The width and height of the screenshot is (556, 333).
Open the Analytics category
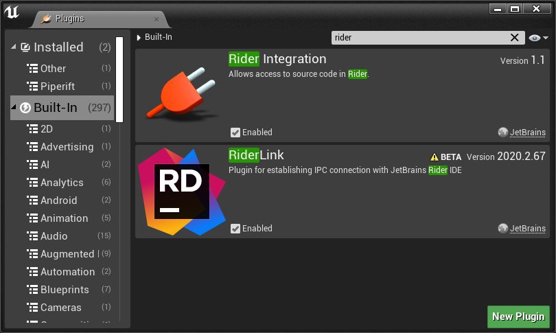(62, 182)
